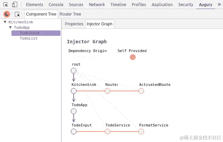Click the 'KitchenSink' label in the graph
The image size is (223, 142).
click(x=84, y=85)
